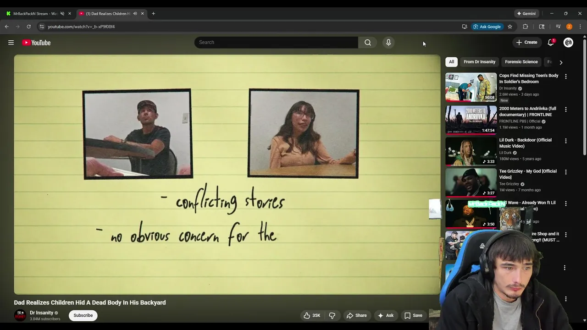Image resolution: width=587 pixels, height=330 pixels.
Task: Open the YouTube hamburger guide menu
Action: click(11, 43)
